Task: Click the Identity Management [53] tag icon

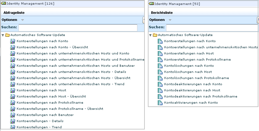Action: coord(151,3)
